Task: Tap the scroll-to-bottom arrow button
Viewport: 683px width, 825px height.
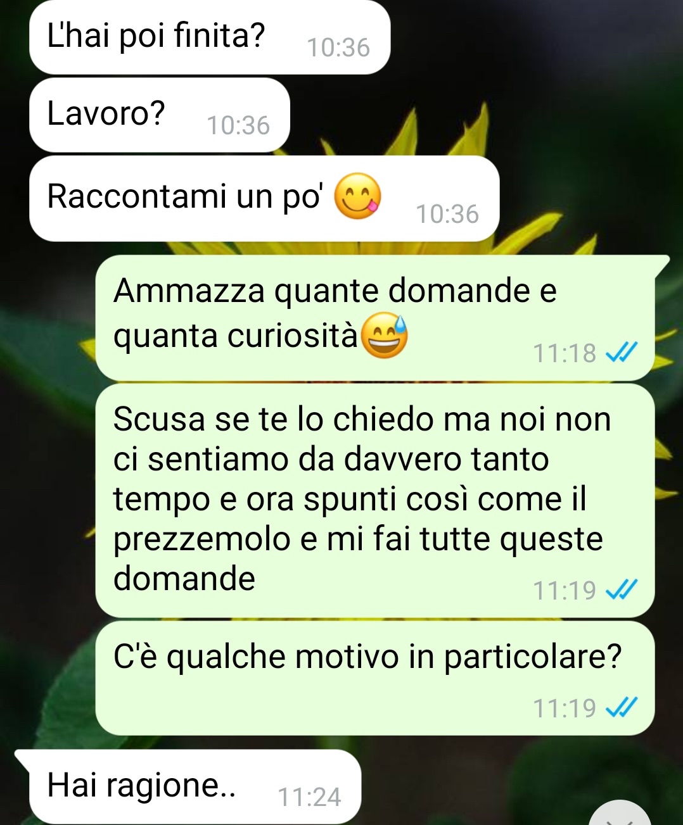Action: pyautogui.click(x=621, y=816)
